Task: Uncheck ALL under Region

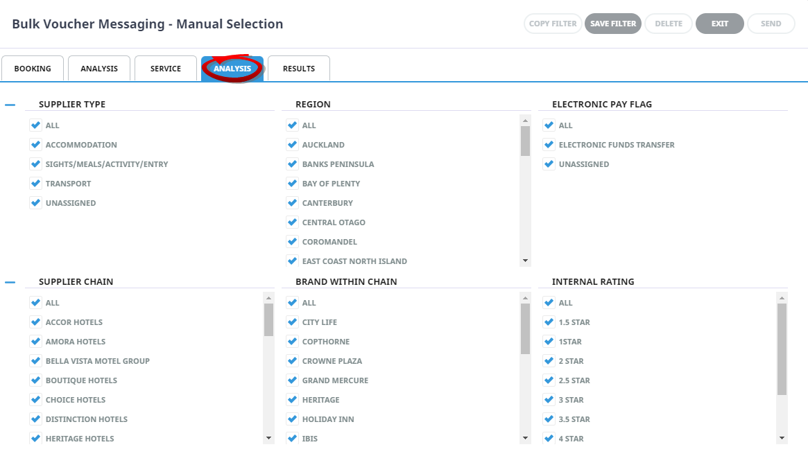Action: 292,125
